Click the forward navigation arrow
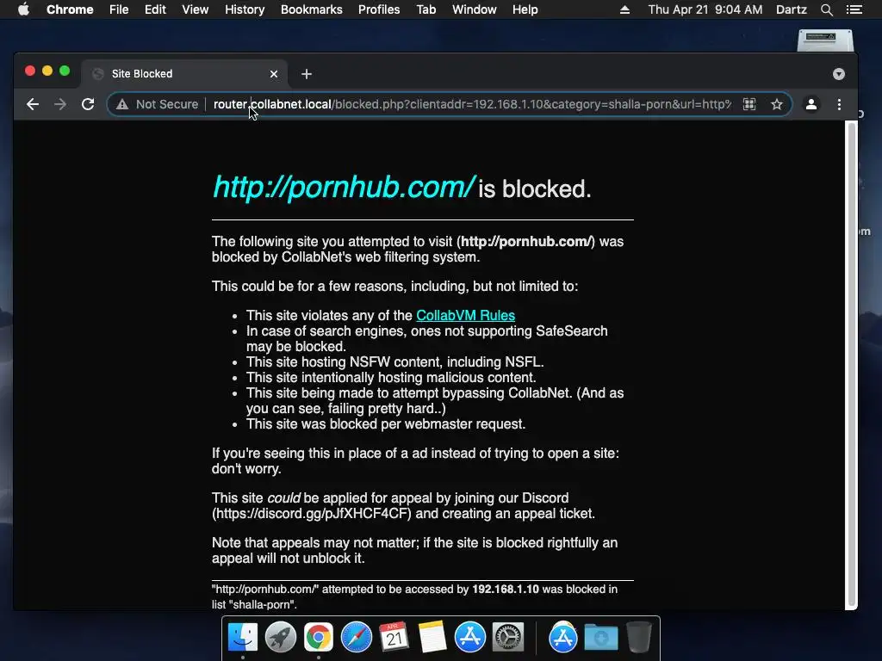This screenshot has height=661, width=882. coord(60,104)
